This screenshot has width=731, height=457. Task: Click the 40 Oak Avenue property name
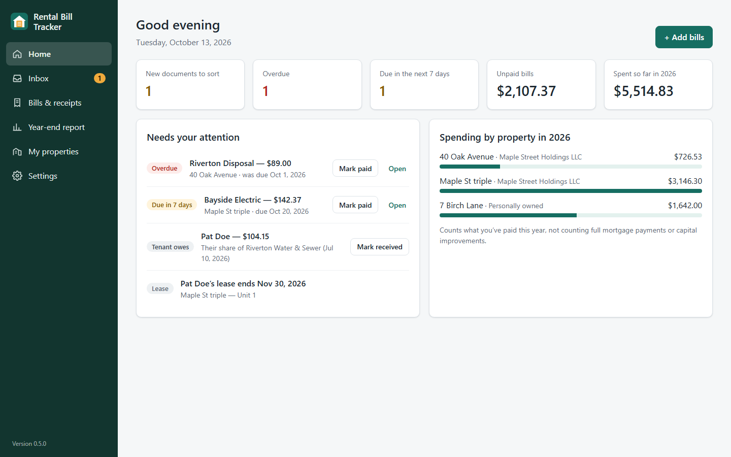pos(467,156)
